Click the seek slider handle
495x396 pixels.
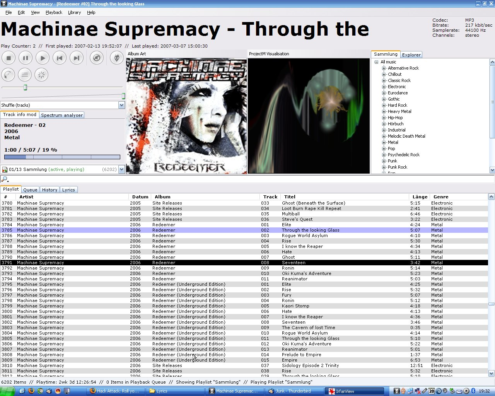tap(25, 87)
